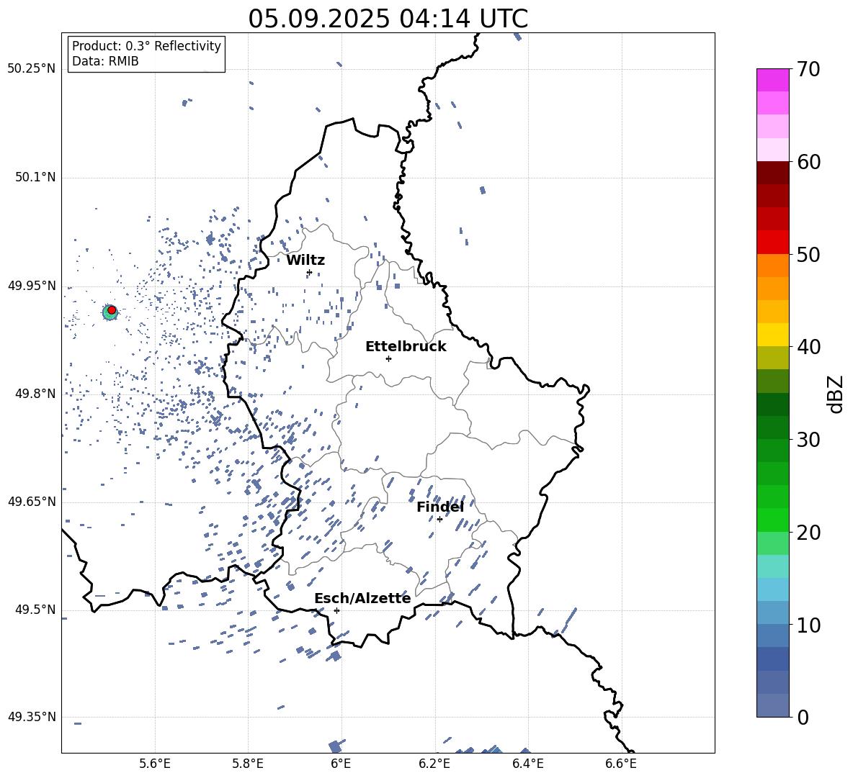Pick the dark maroon colorbar swatch below 60

(772, 173)
